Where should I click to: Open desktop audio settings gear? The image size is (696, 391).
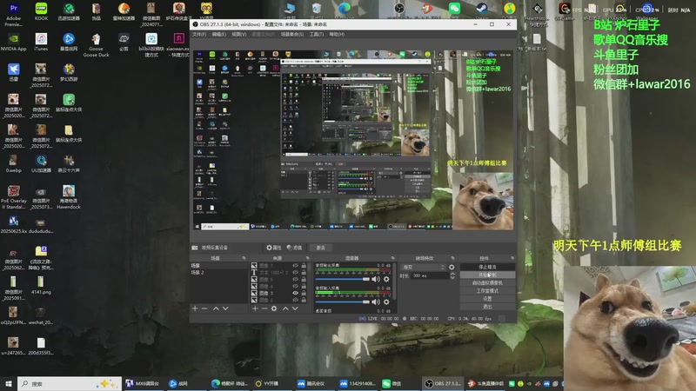tap(386, 279)
